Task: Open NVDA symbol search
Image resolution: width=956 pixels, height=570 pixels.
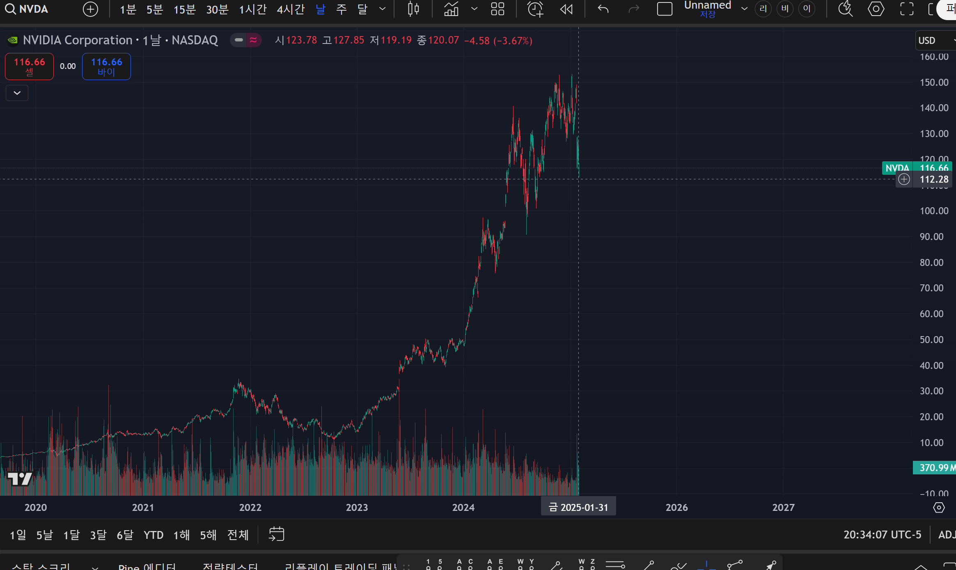Action: [x=27, y=9]
